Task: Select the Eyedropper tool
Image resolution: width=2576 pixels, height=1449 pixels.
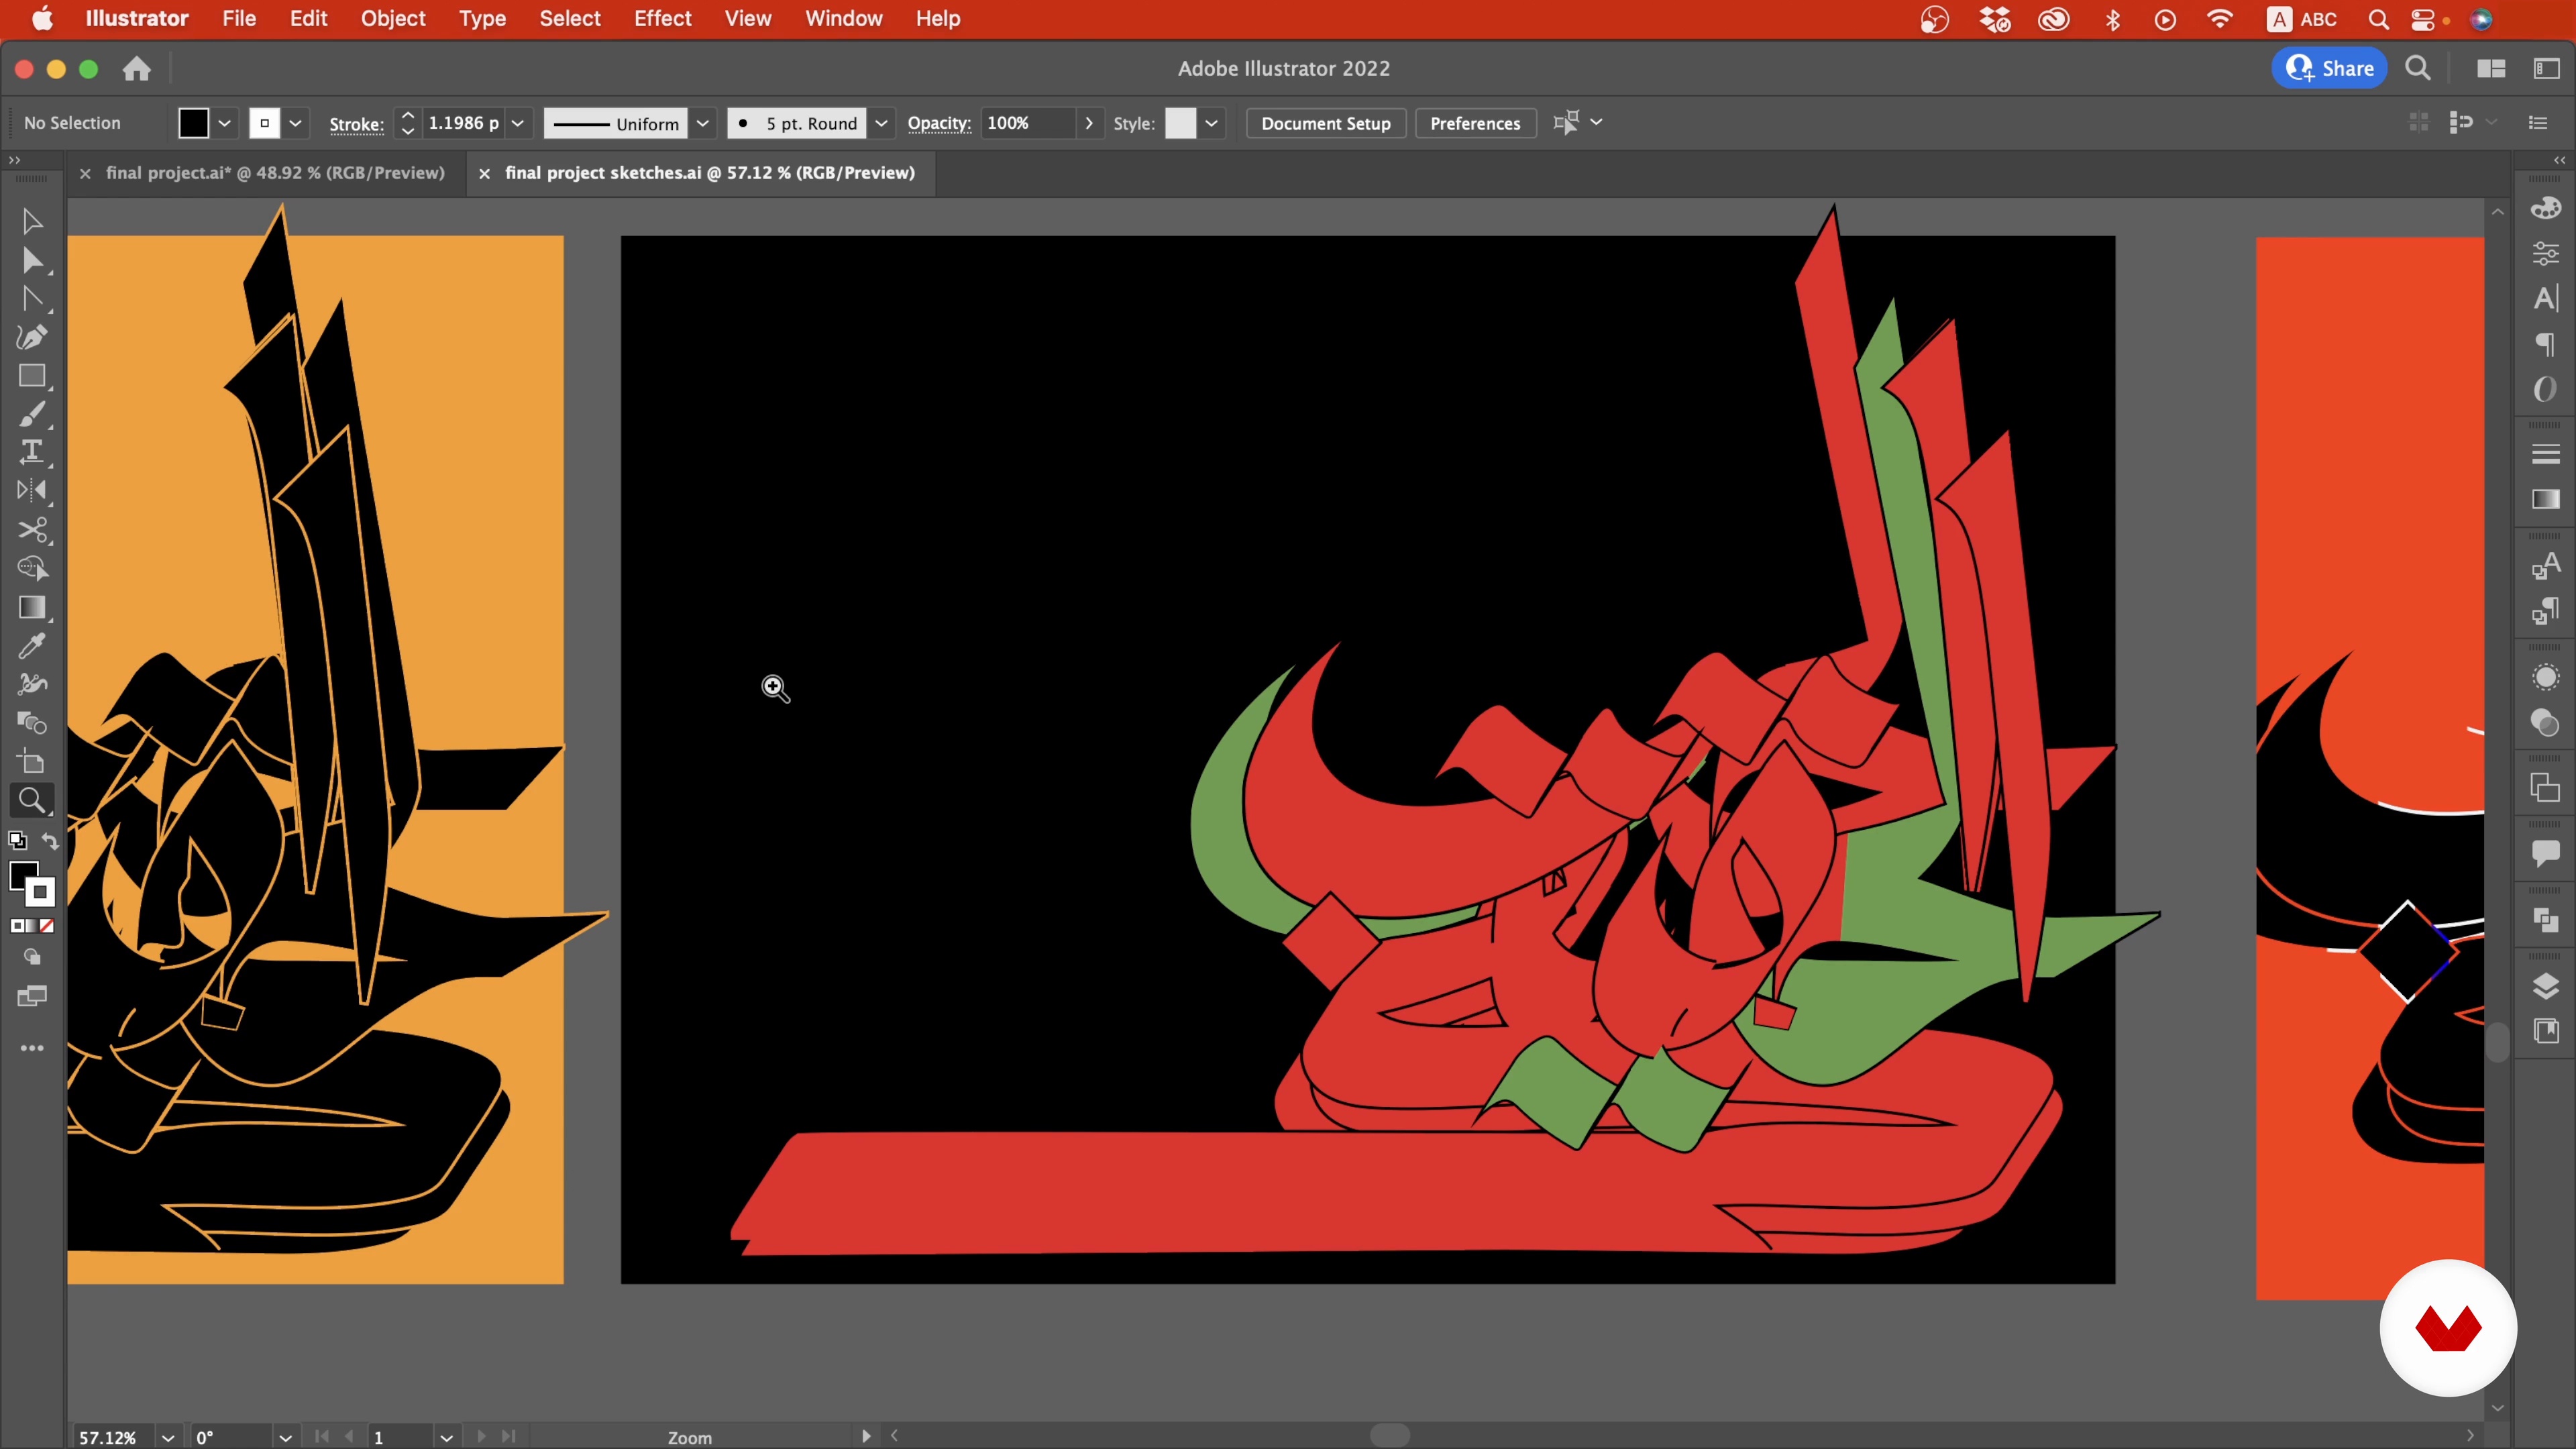Action: click(31, 646)
